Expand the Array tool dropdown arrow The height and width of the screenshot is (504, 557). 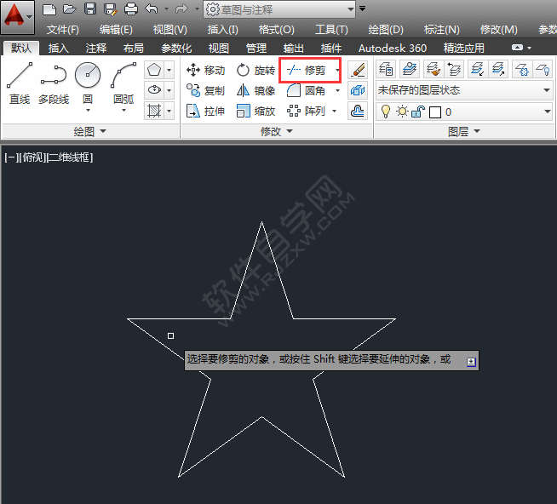click(334, 112)
